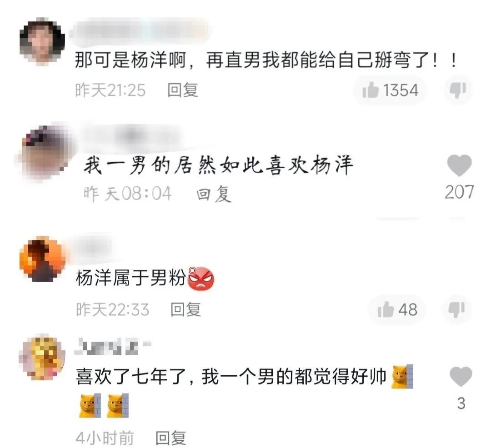Like the comment with 1354 likes
The height and width of the screenshot is (448, 491).
(390, 90)
